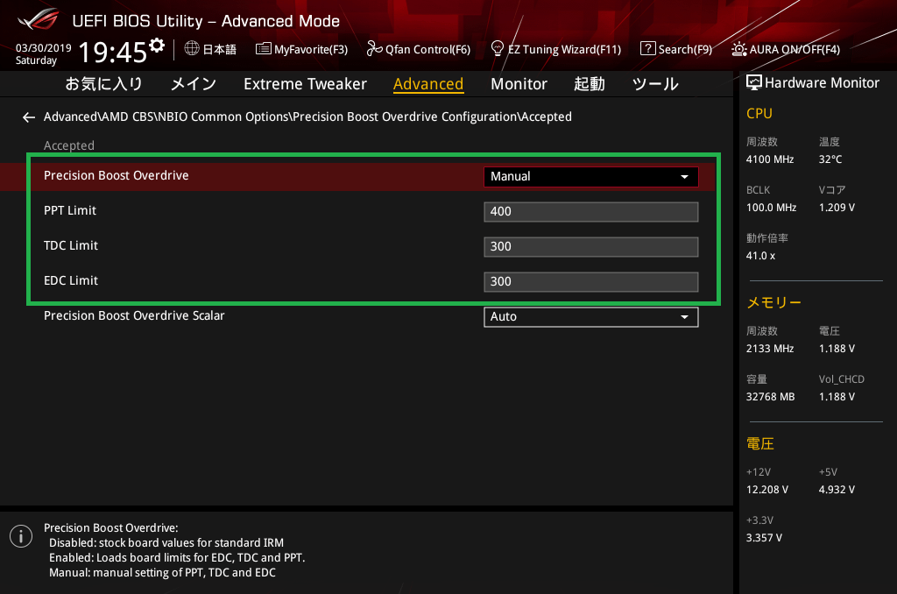Click the 2133 MHz memory frequency value
Image resolution: width=897 pixels, height=594 pixels.
point(770,349)
